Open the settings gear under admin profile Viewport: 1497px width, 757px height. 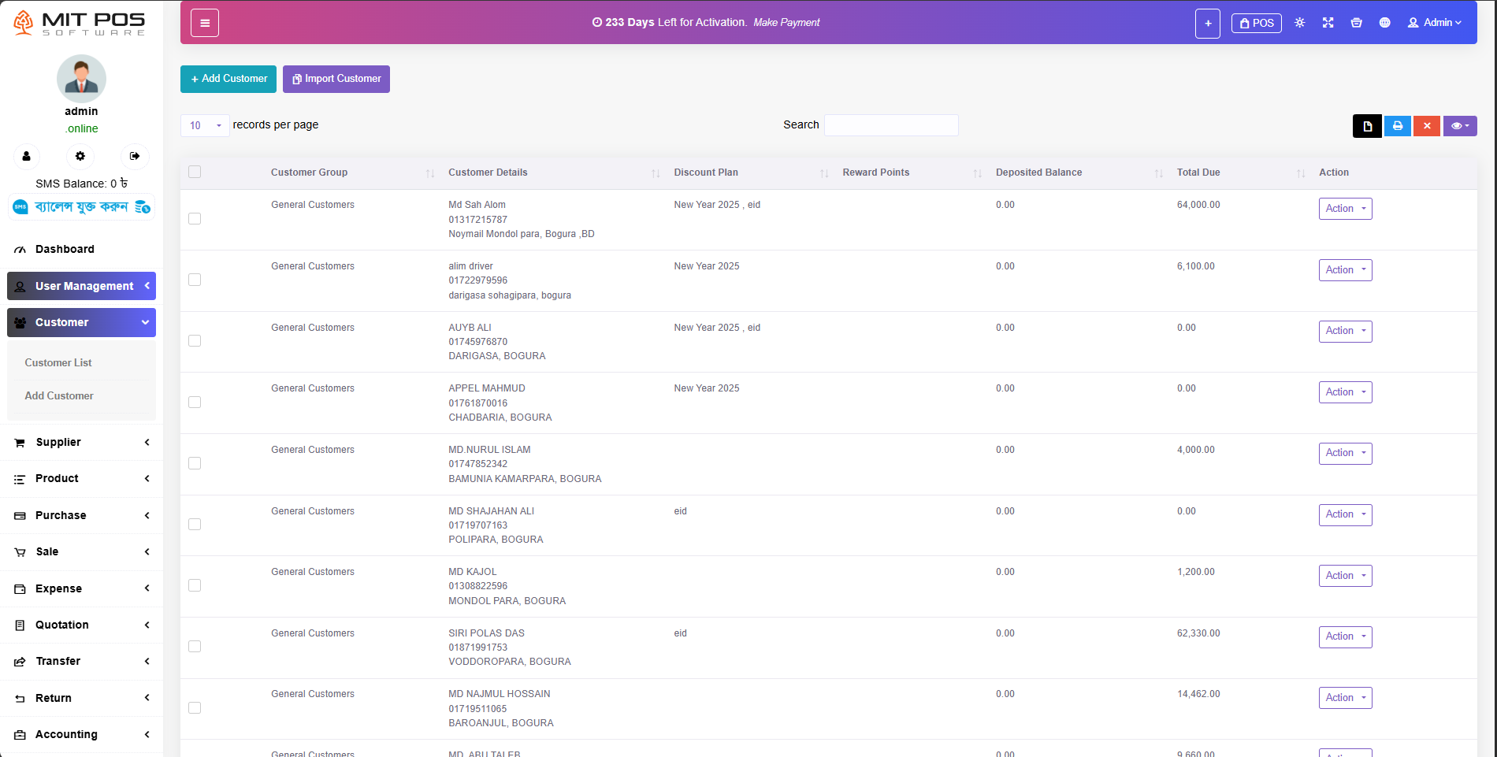pyautogui.click(x=80, y=156)
